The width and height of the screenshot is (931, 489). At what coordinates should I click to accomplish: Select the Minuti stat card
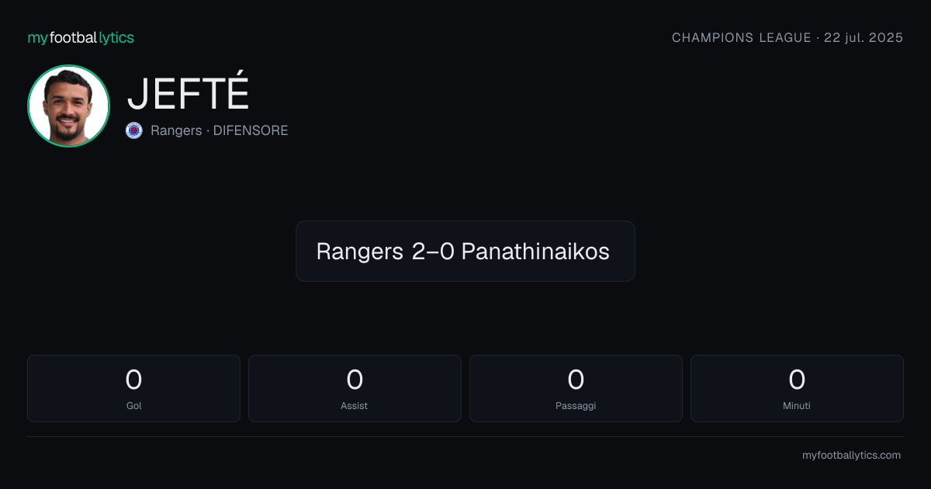(797, 388)
